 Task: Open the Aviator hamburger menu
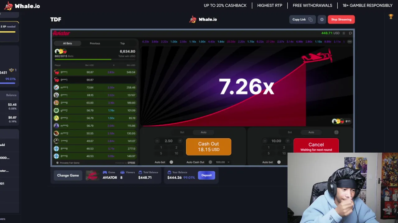pos(344,33)
